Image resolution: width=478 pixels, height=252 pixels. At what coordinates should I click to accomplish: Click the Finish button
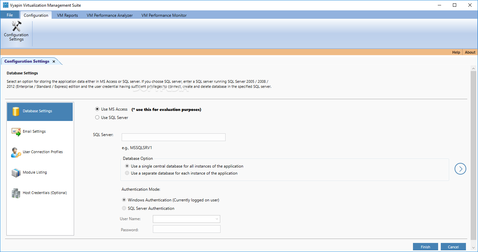pos(425,247)
